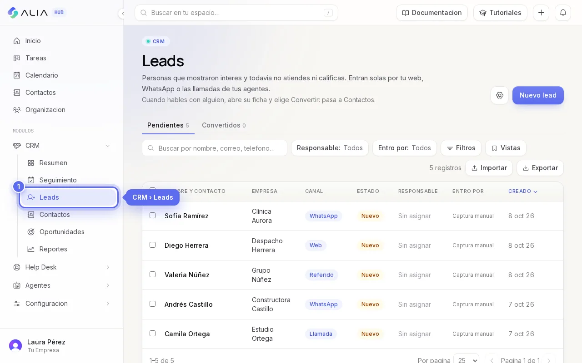This screenshot has height=363, width=582.
Task: Go to Inicio in the sidebar
Action: (62, 41)
